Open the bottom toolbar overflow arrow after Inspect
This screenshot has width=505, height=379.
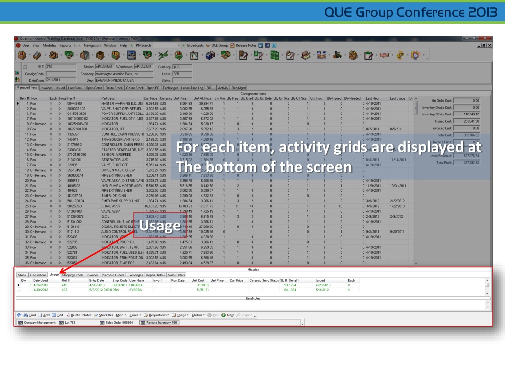[x=255, y=316]
